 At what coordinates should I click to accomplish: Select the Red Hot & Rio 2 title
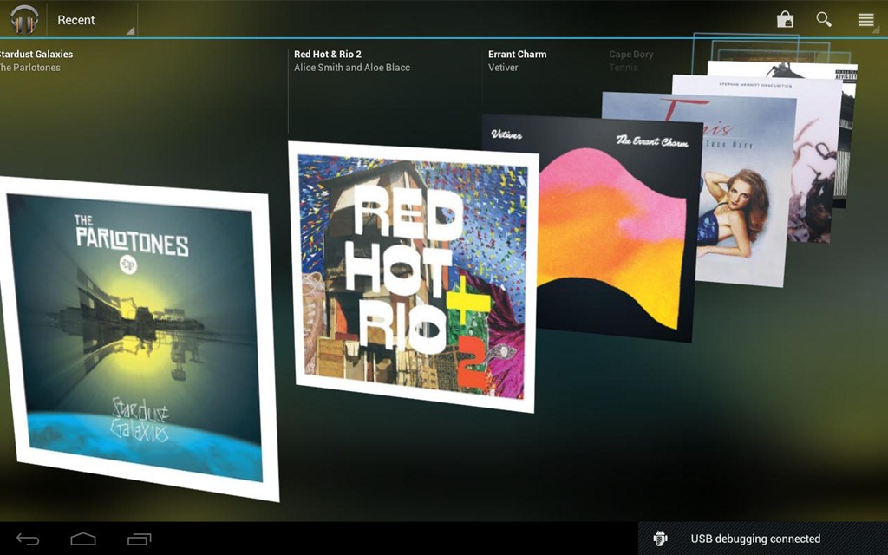pyautogui.click(x=328, y=54)
